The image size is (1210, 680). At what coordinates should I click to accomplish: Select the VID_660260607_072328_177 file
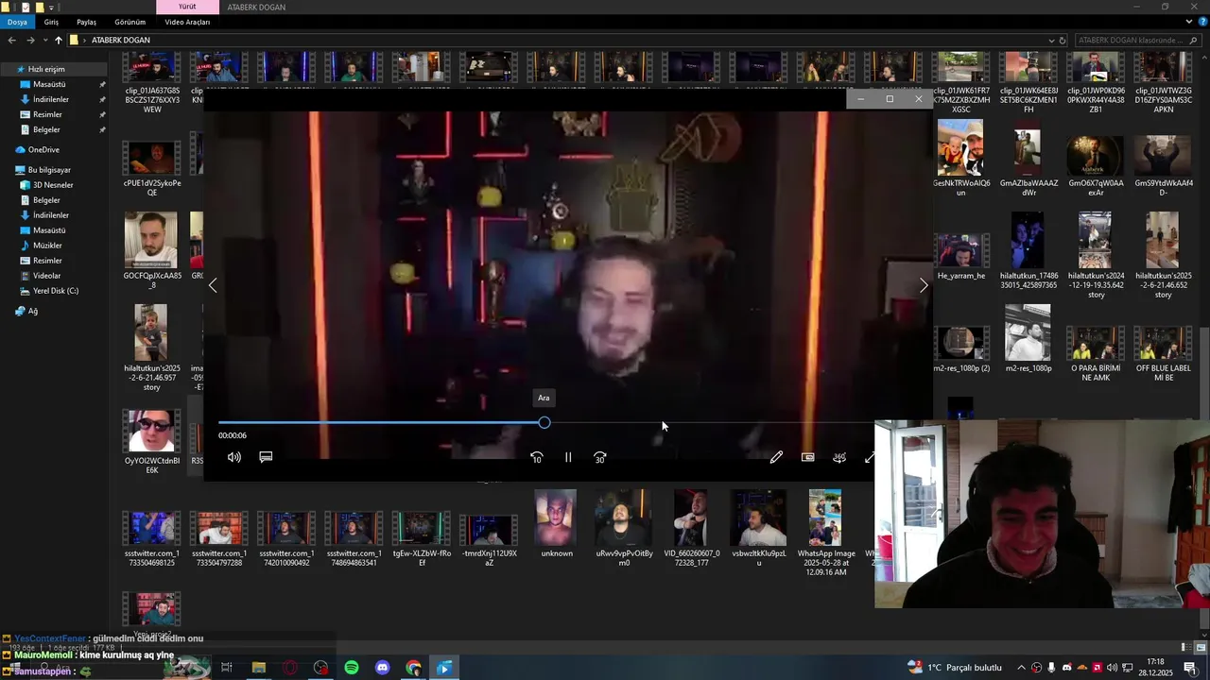click(x=691, y=527)
